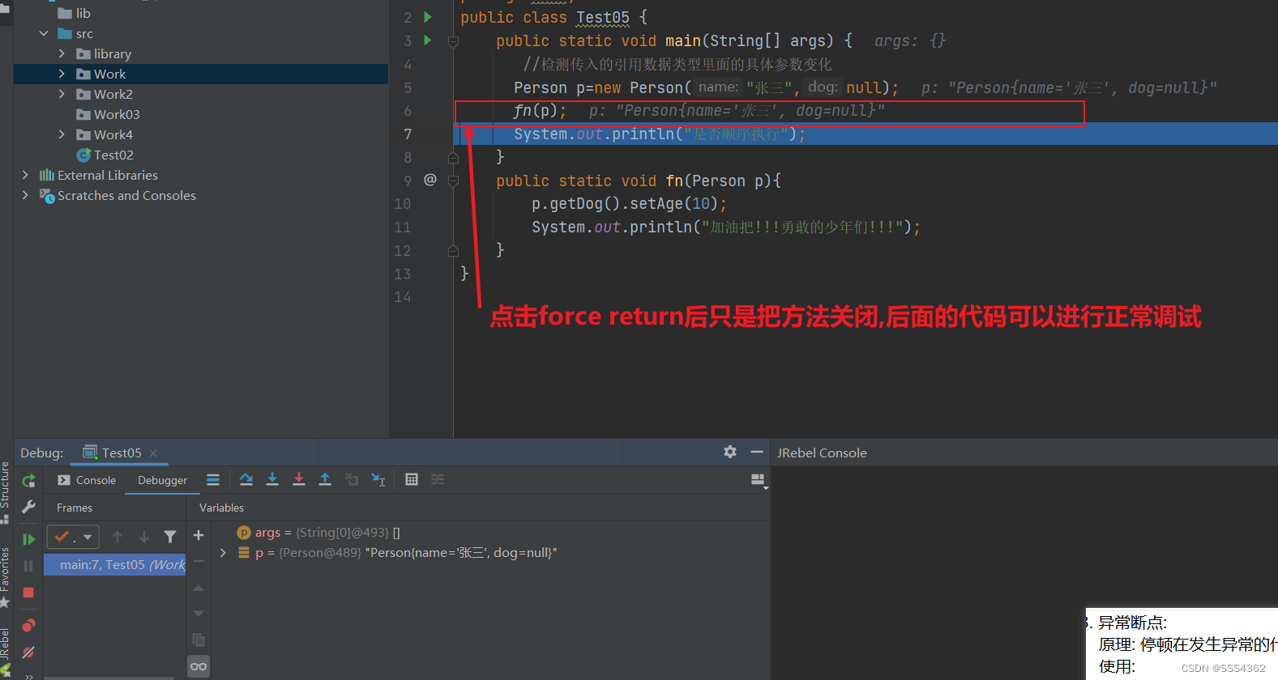Step out of current method

[x=325, y=479]
